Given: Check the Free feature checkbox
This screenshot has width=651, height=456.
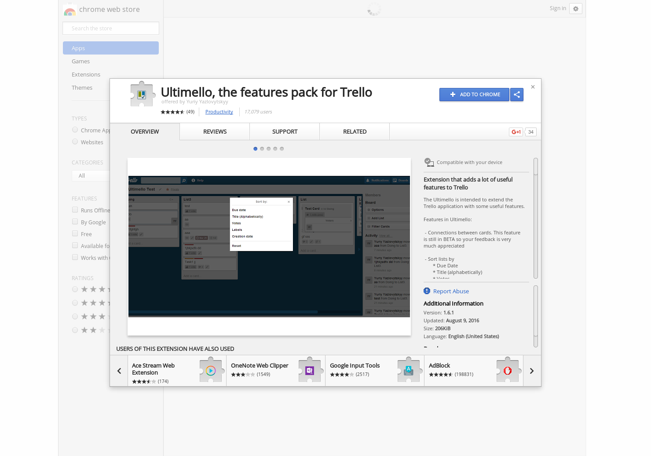Looking at the screenshot, I should [x=75, y=233].
